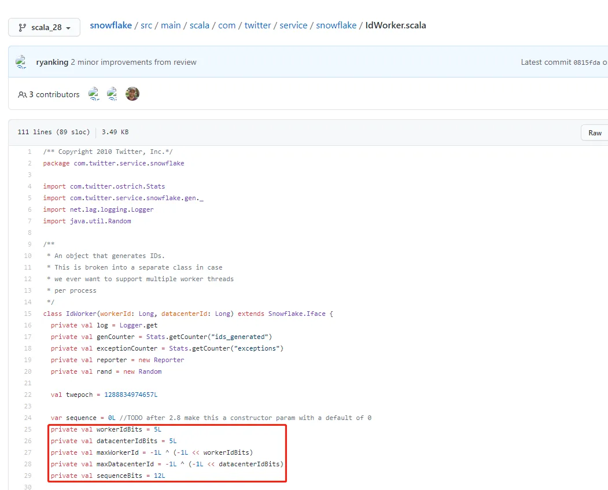608x490 pixels.
Task: Click the '3 contributors' label
Action: coord(54,95)
